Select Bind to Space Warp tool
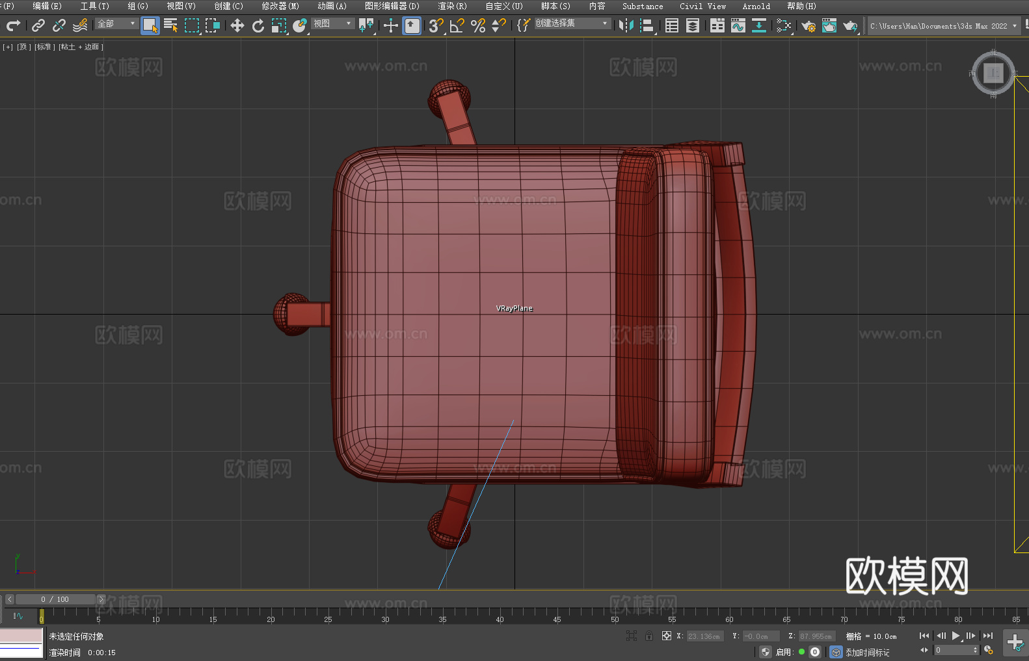The height and width of the screenshot is (661, 1029). tap(80, 25)
